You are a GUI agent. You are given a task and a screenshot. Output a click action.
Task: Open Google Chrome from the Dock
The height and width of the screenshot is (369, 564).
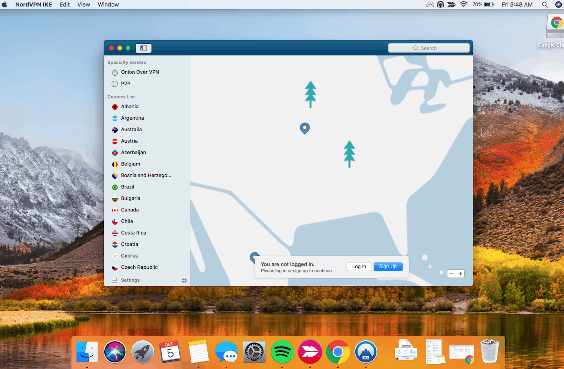click(338, 352)
